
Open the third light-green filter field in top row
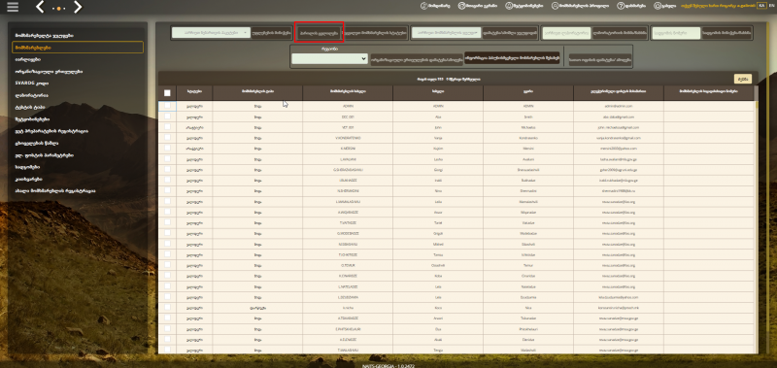[566, 33]
